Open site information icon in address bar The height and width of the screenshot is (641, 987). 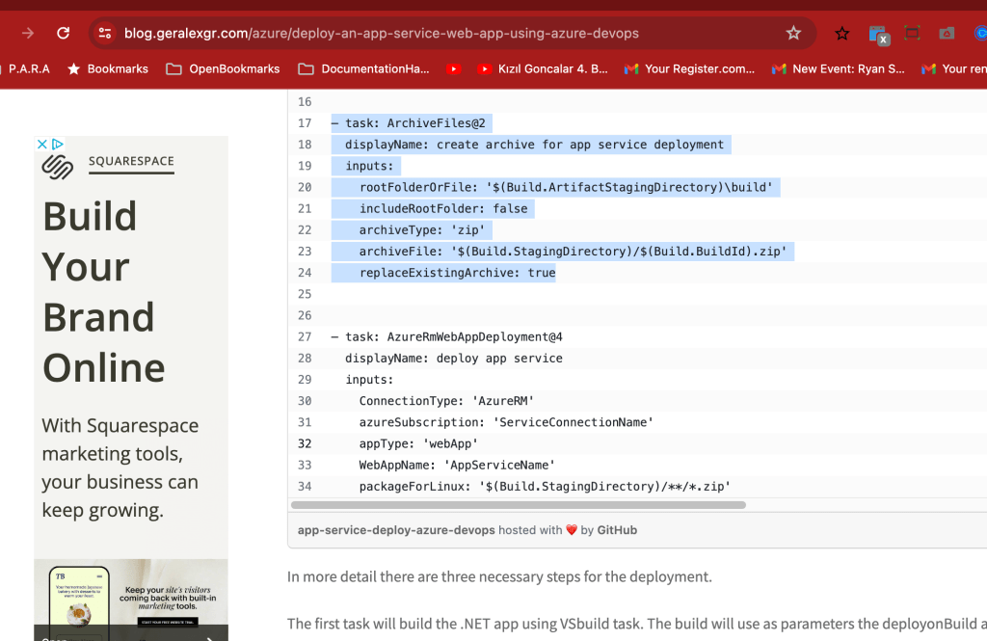click(105, 33)
